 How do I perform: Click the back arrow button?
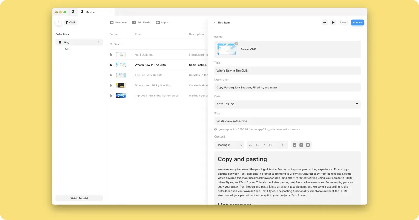click(x=58, y=22)
